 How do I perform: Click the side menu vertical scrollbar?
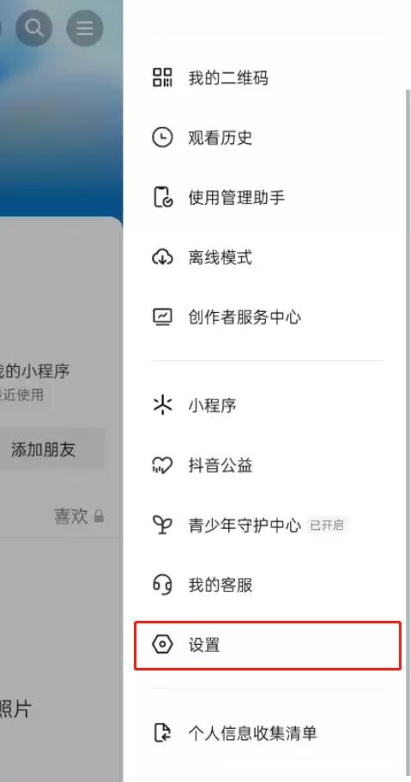(x=408, y=434)
